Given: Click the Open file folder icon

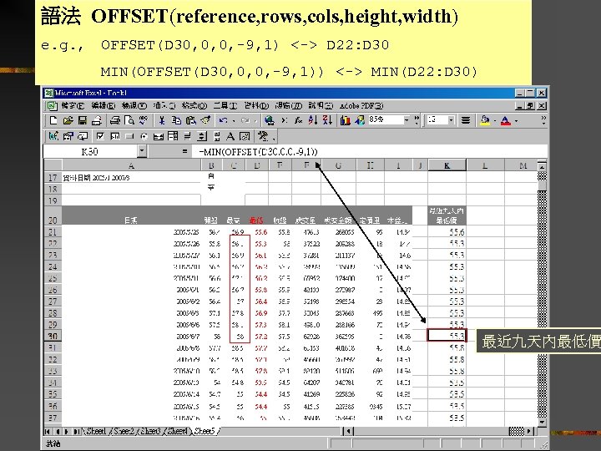Looking at the screenshot, I should tap(68, 120).
